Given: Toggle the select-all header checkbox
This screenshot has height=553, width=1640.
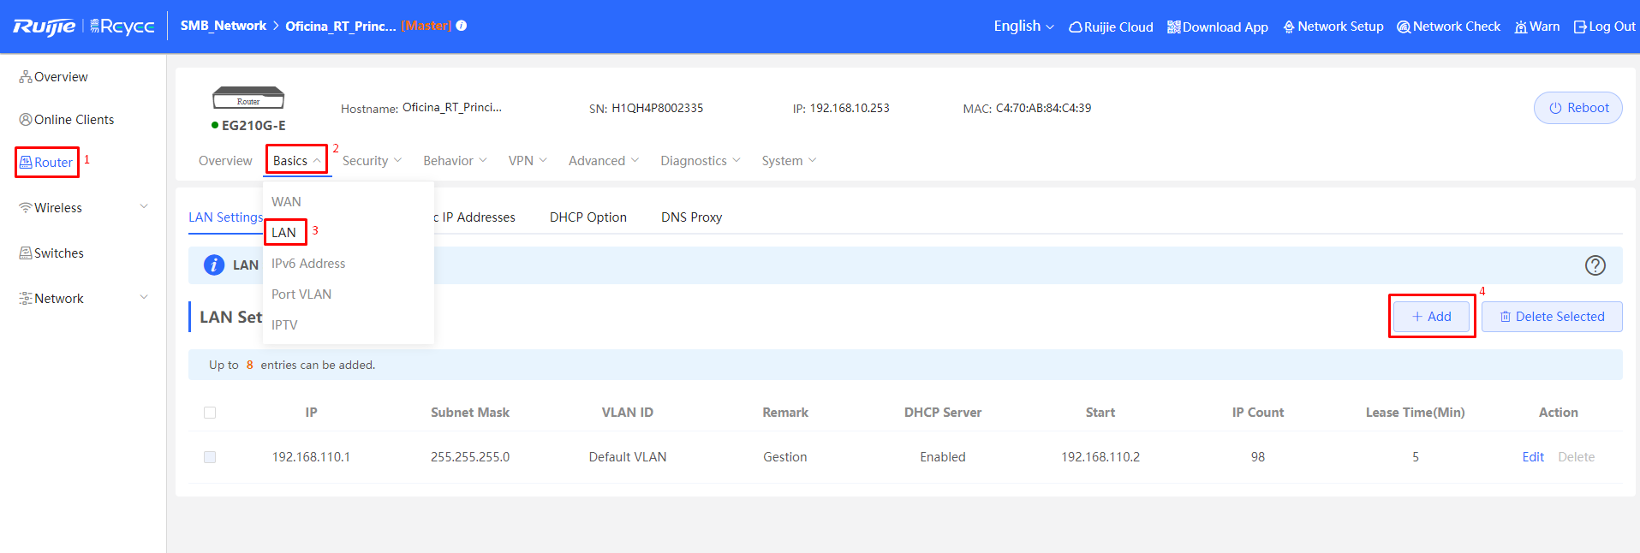Looking at the screenshot, I should [x=210, y=413].
